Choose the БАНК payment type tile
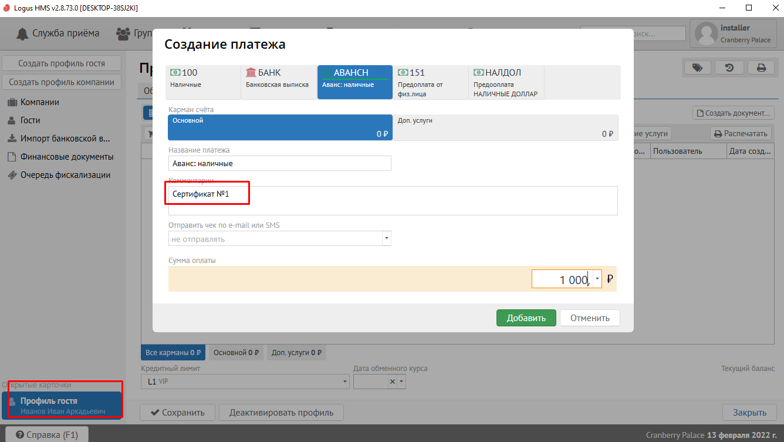Image resolution: width=784 pixels, height=442 pixels. [x=279, y=82]
